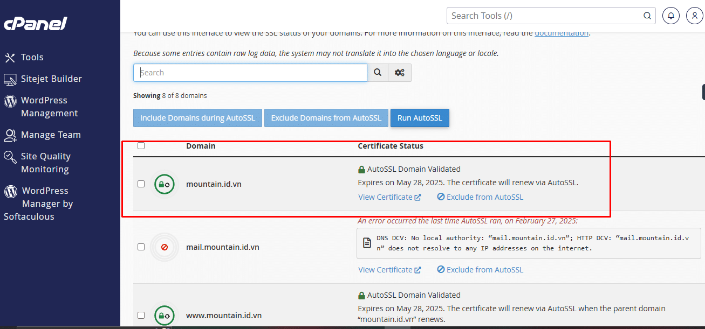
Task: Open notifications bell
Action: click(x=671, y=16)
